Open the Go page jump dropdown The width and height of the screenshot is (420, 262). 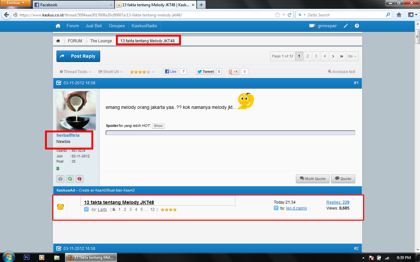pyautogui.click(x=352, y=56)
